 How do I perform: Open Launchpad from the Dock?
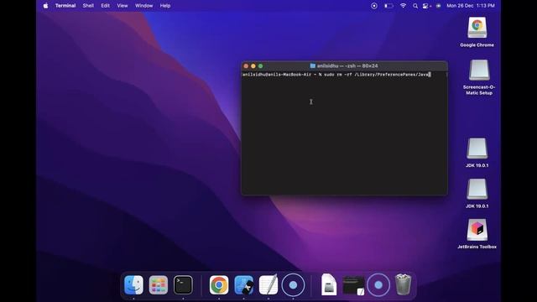click(x=159, y=285)
